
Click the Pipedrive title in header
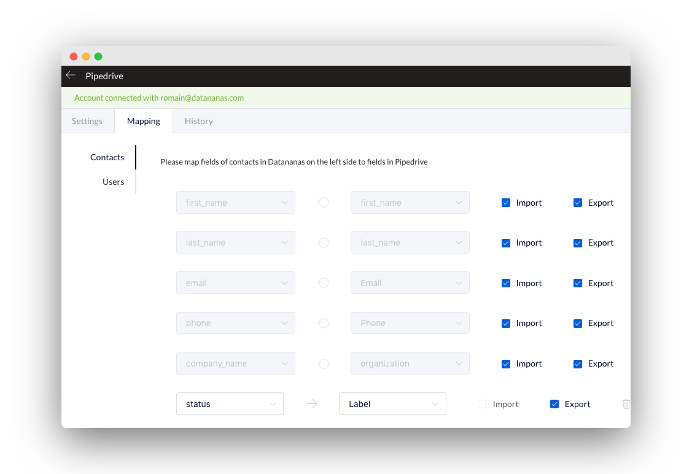click(104, 76)
